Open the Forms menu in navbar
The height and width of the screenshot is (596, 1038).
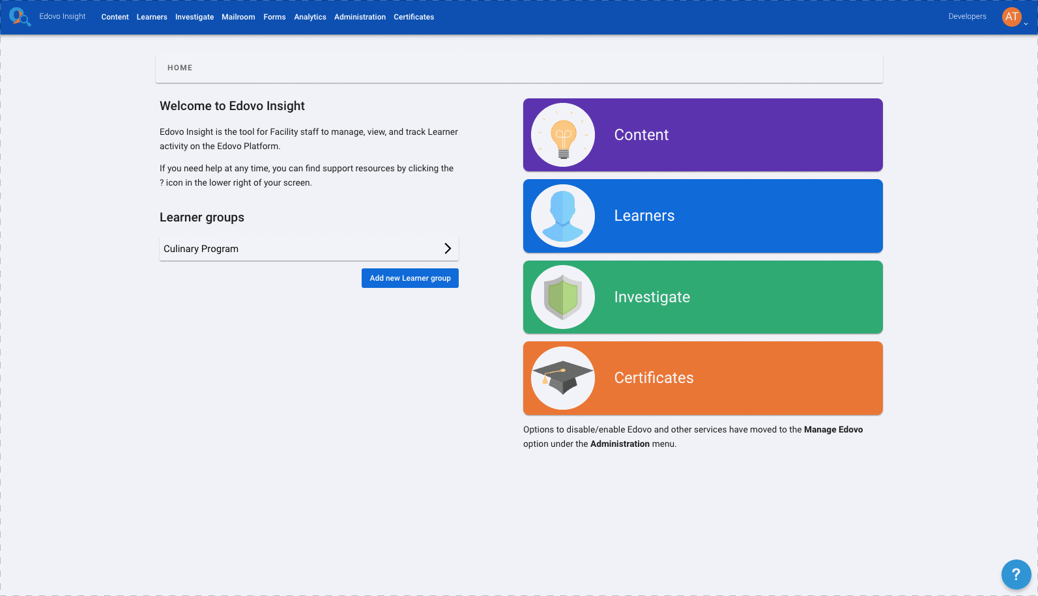coord(274,17)
